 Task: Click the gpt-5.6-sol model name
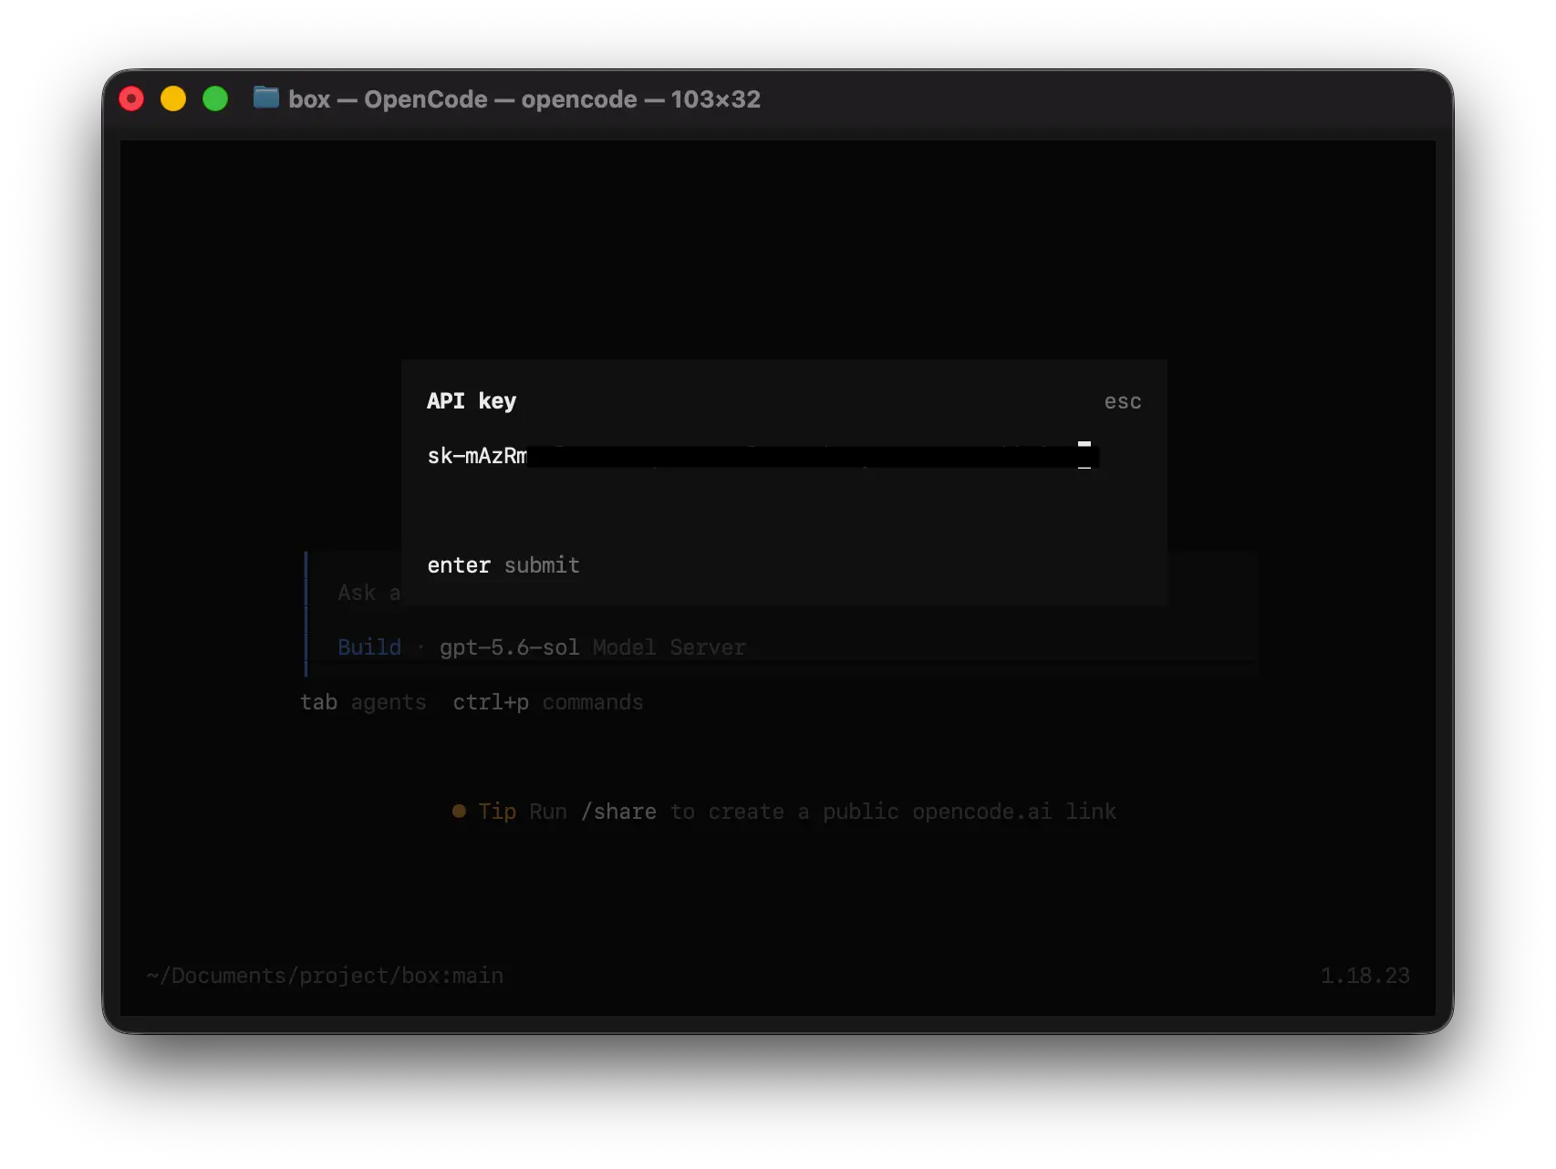[x=509, y=647]
